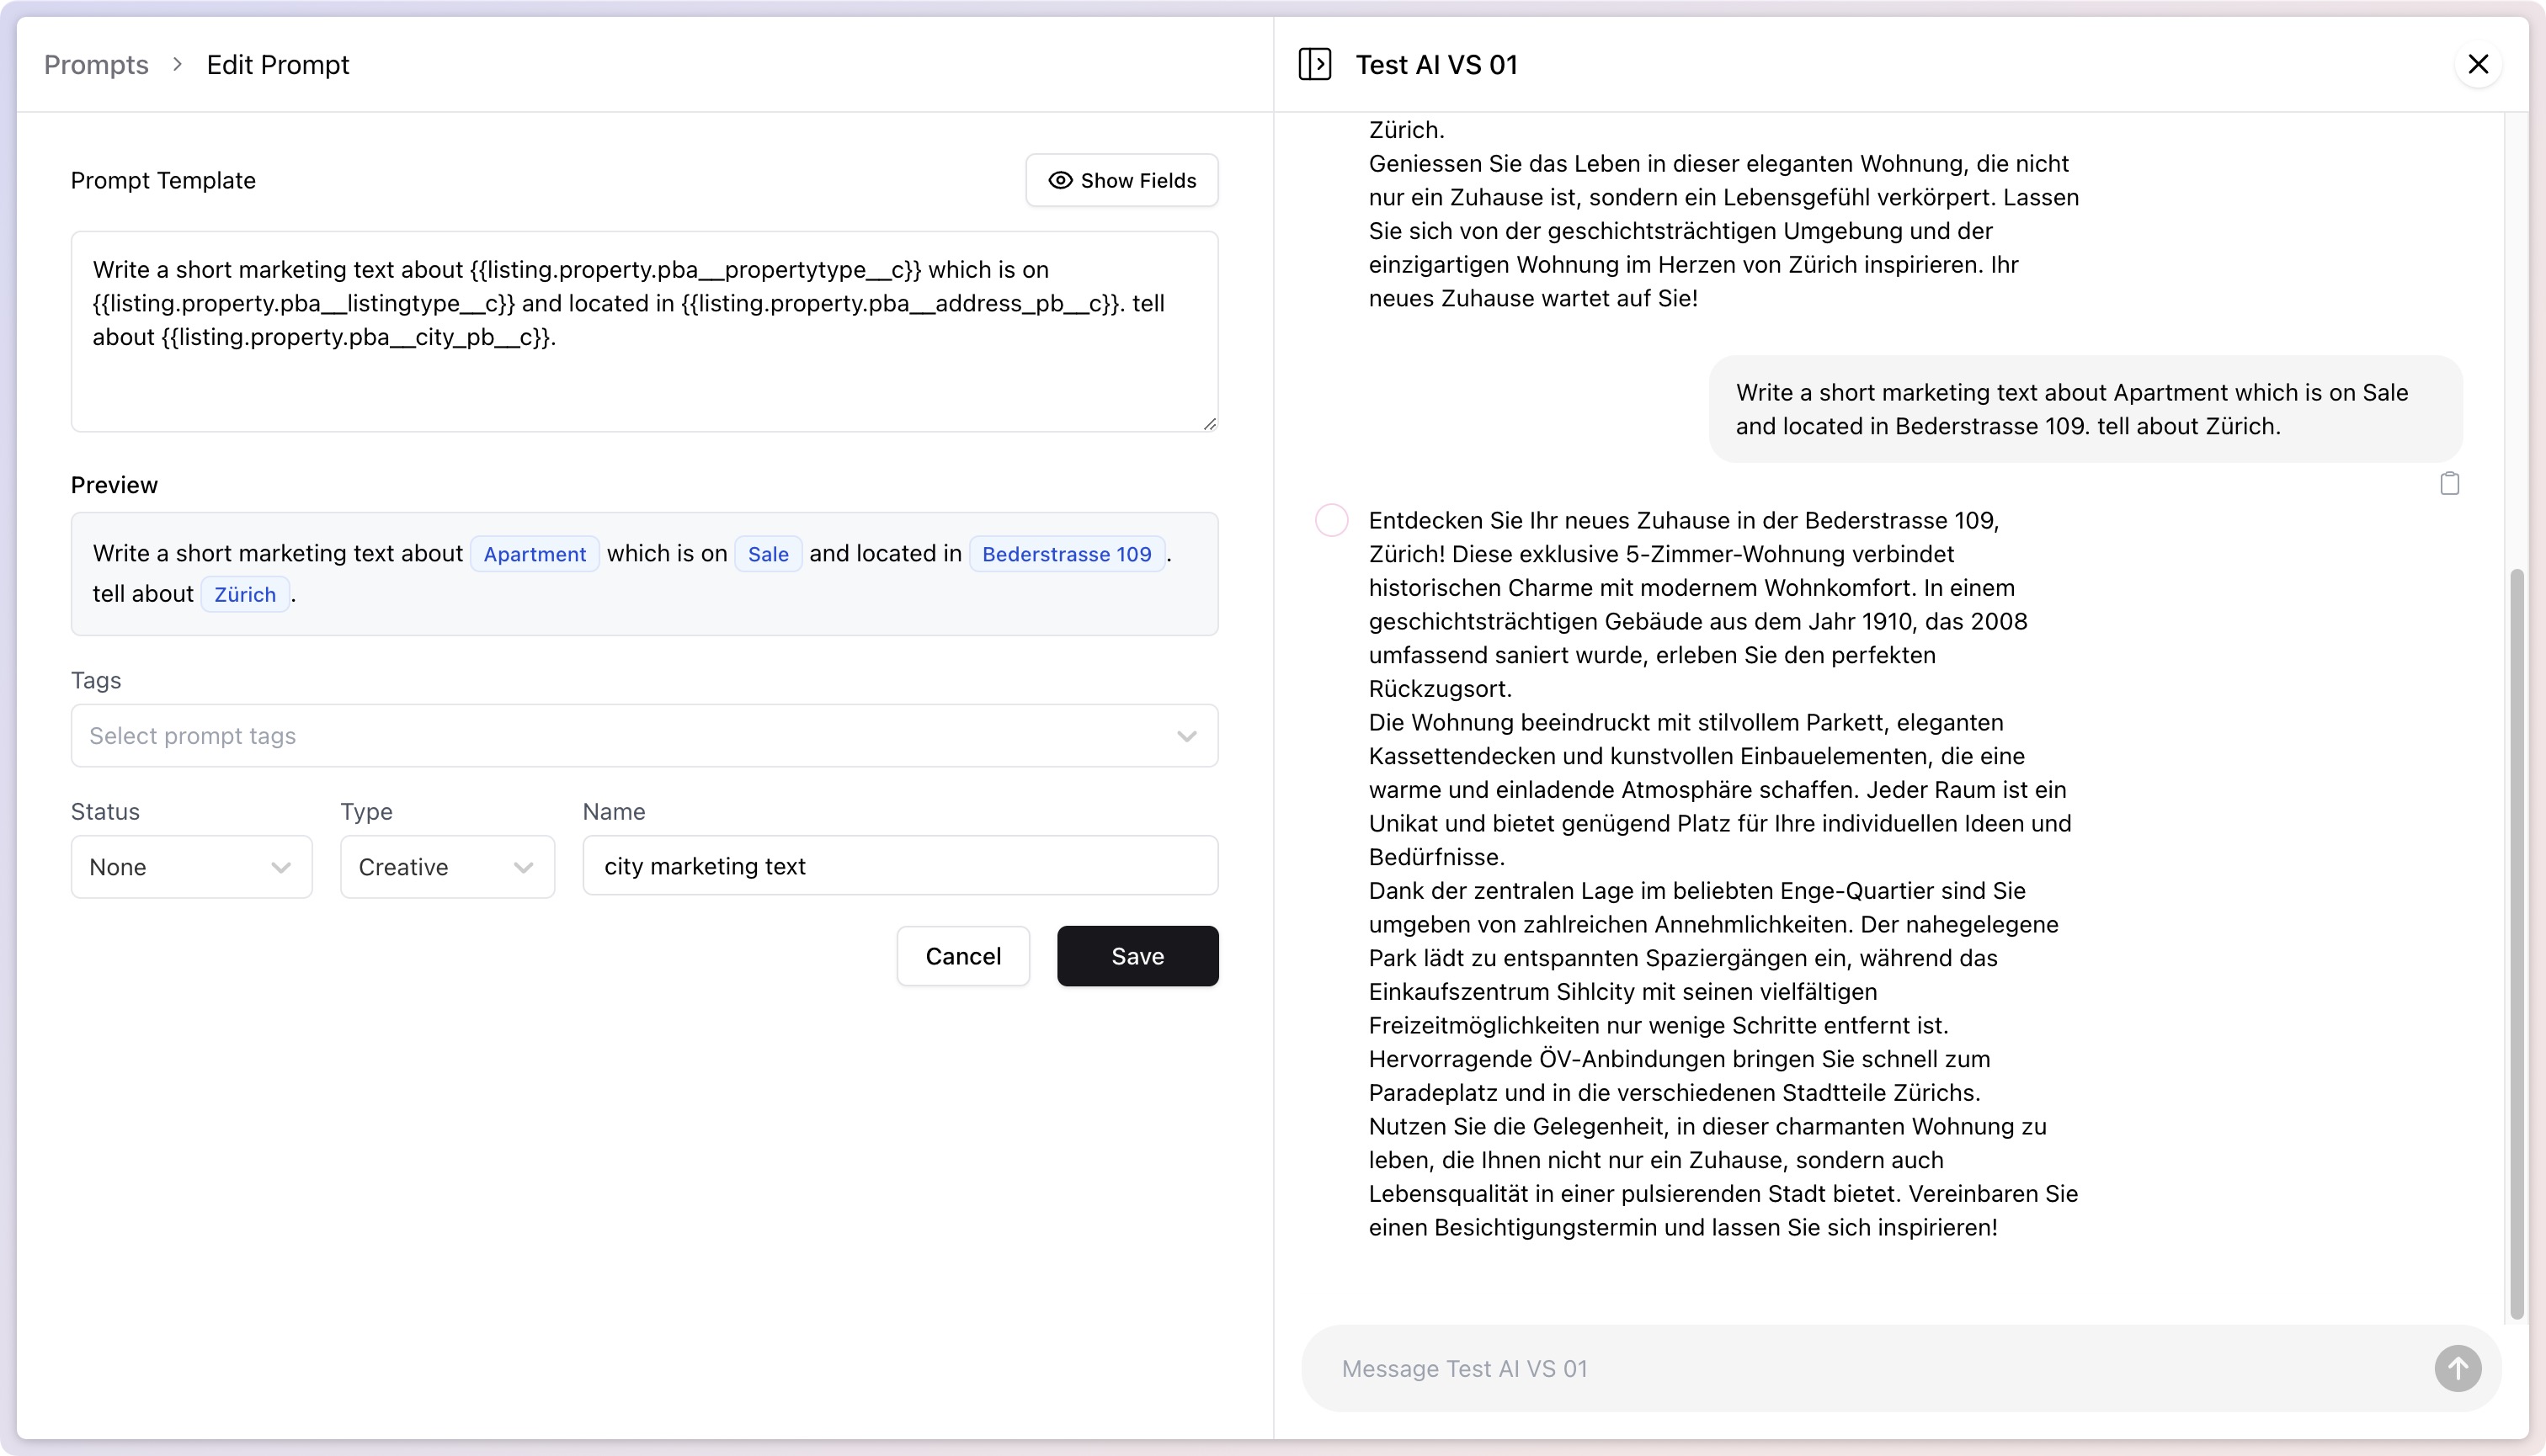Click the Name field with city marketing text
The height and width of the screenshot is (1456, 2546).
pos(900,866)
